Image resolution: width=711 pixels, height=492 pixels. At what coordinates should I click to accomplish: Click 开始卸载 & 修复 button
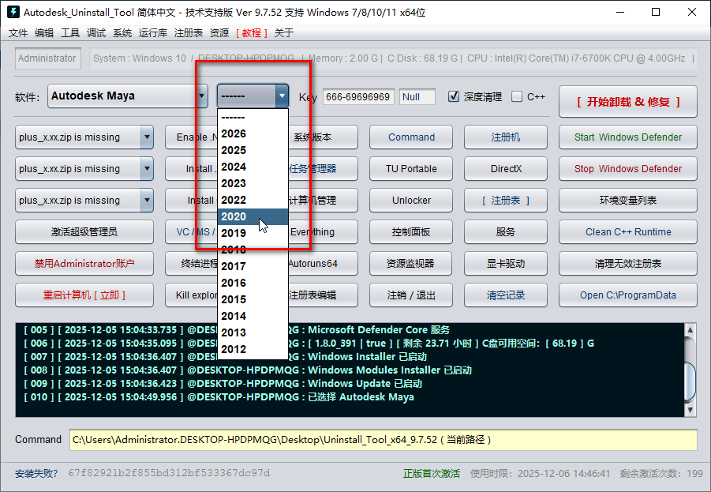[628, 102]
